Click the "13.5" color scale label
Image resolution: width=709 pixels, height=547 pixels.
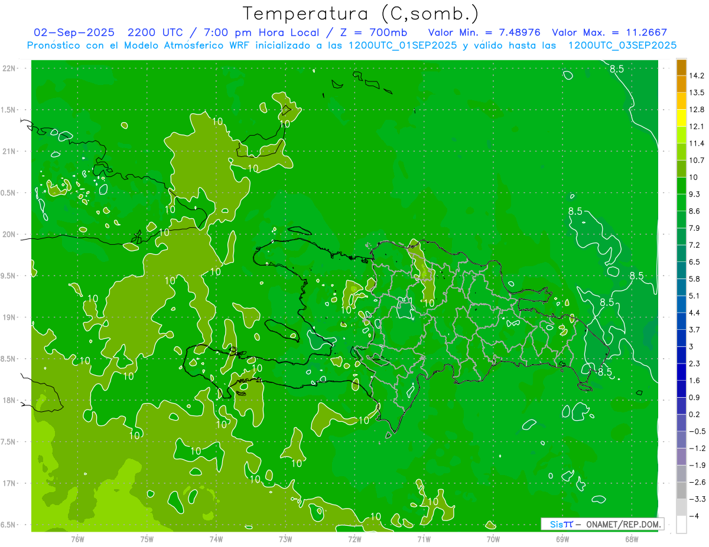[x=697, y=93]
